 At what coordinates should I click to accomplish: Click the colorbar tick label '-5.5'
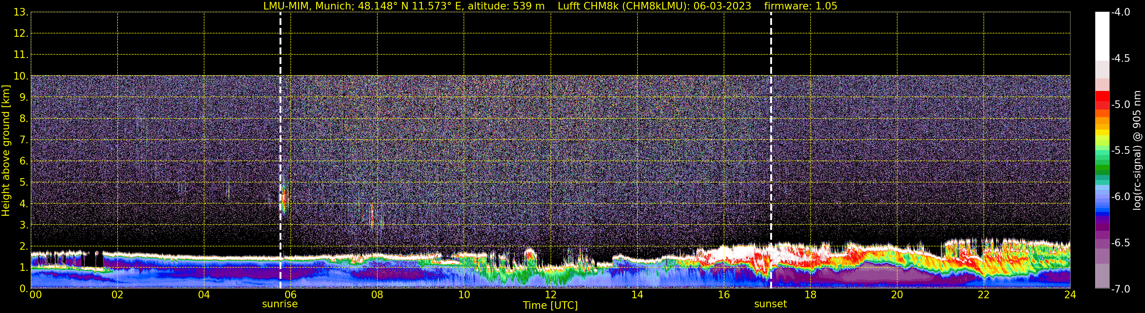1120,151
